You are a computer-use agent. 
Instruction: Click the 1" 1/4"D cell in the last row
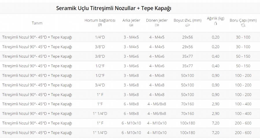tap(100, 133)
